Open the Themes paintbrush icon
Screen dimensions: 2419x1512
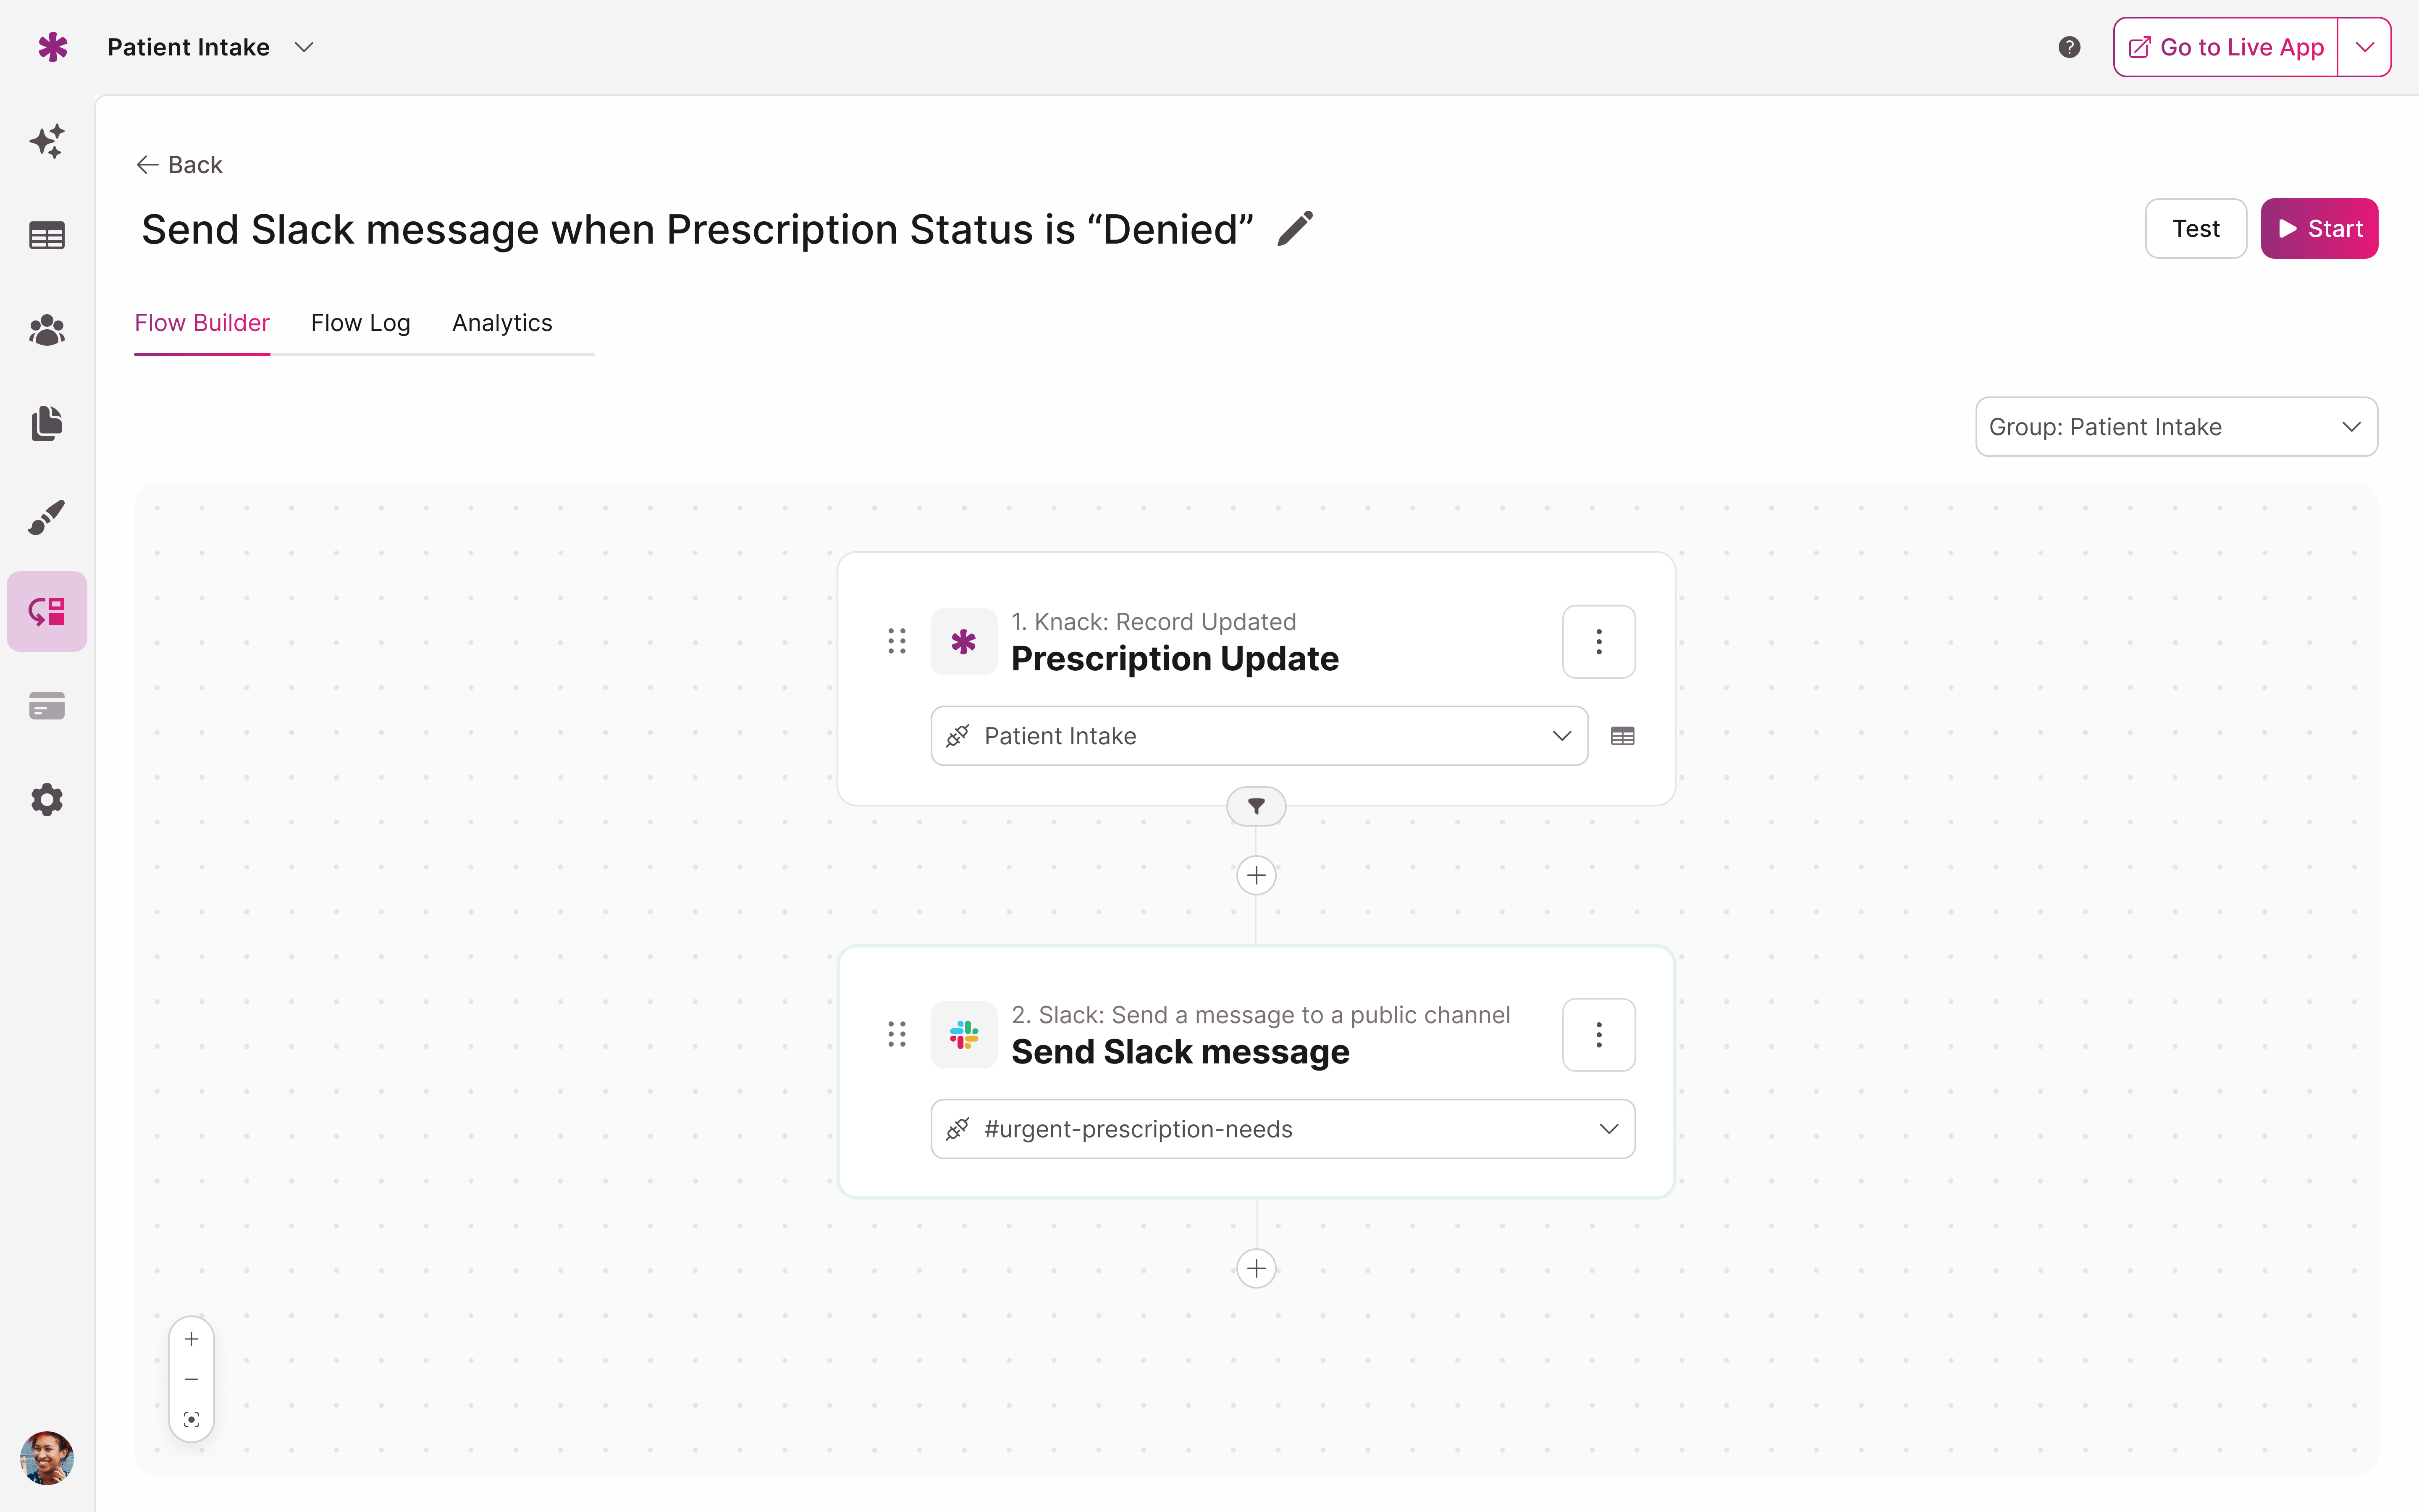point(47,517)
